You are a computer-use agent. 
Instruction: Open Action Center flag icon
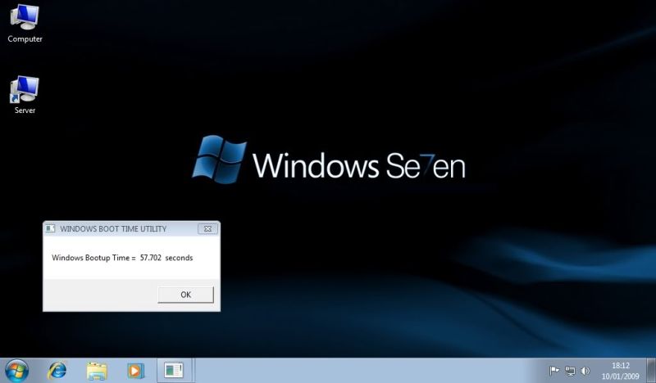[554, 371]
